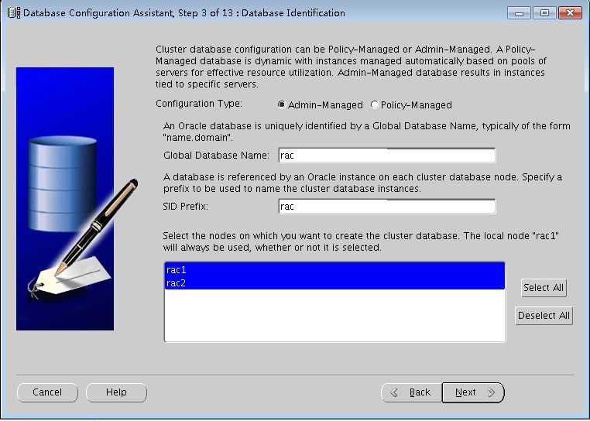This screenshot has width=590, height=421.
Task: Proceed with the Next button
Action: pos(473,392)
